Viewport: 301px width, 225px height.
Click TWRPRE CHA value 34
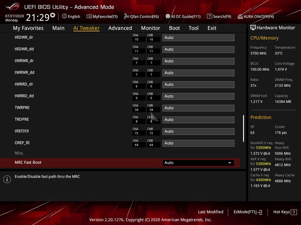click(136, 110)
